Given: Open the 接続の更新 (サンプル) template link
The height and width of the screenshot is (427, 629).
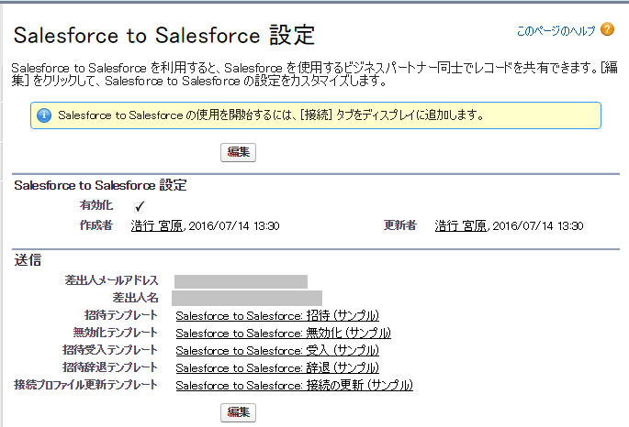Looking at the screenshot, I should (295, 386).
